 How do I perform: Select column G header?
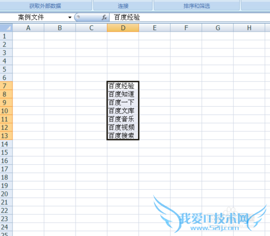pyautogui.click(x=218, y=28)
